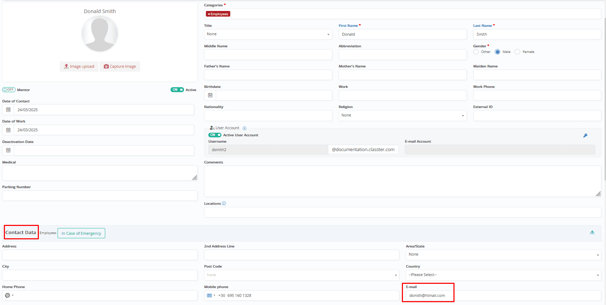Screen dimensions: 606x305
Task: Click the City field
Action: (x=100, y=275)
